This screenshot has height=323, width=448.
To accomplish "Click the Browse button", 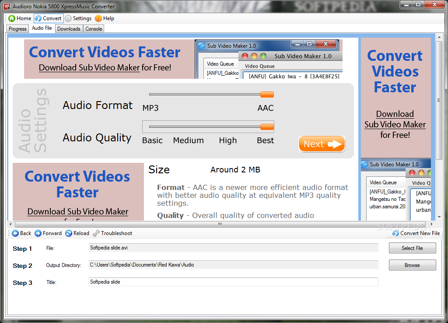I will click(412, 265).
